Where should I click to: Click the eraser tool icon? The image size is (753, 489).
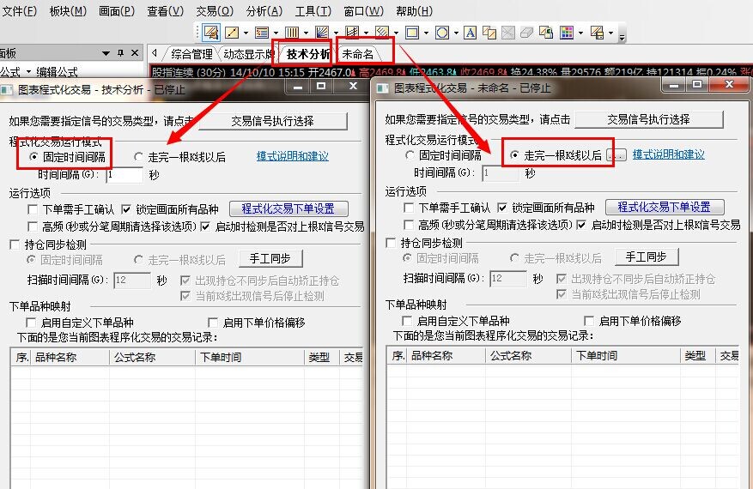pos(527,33)
